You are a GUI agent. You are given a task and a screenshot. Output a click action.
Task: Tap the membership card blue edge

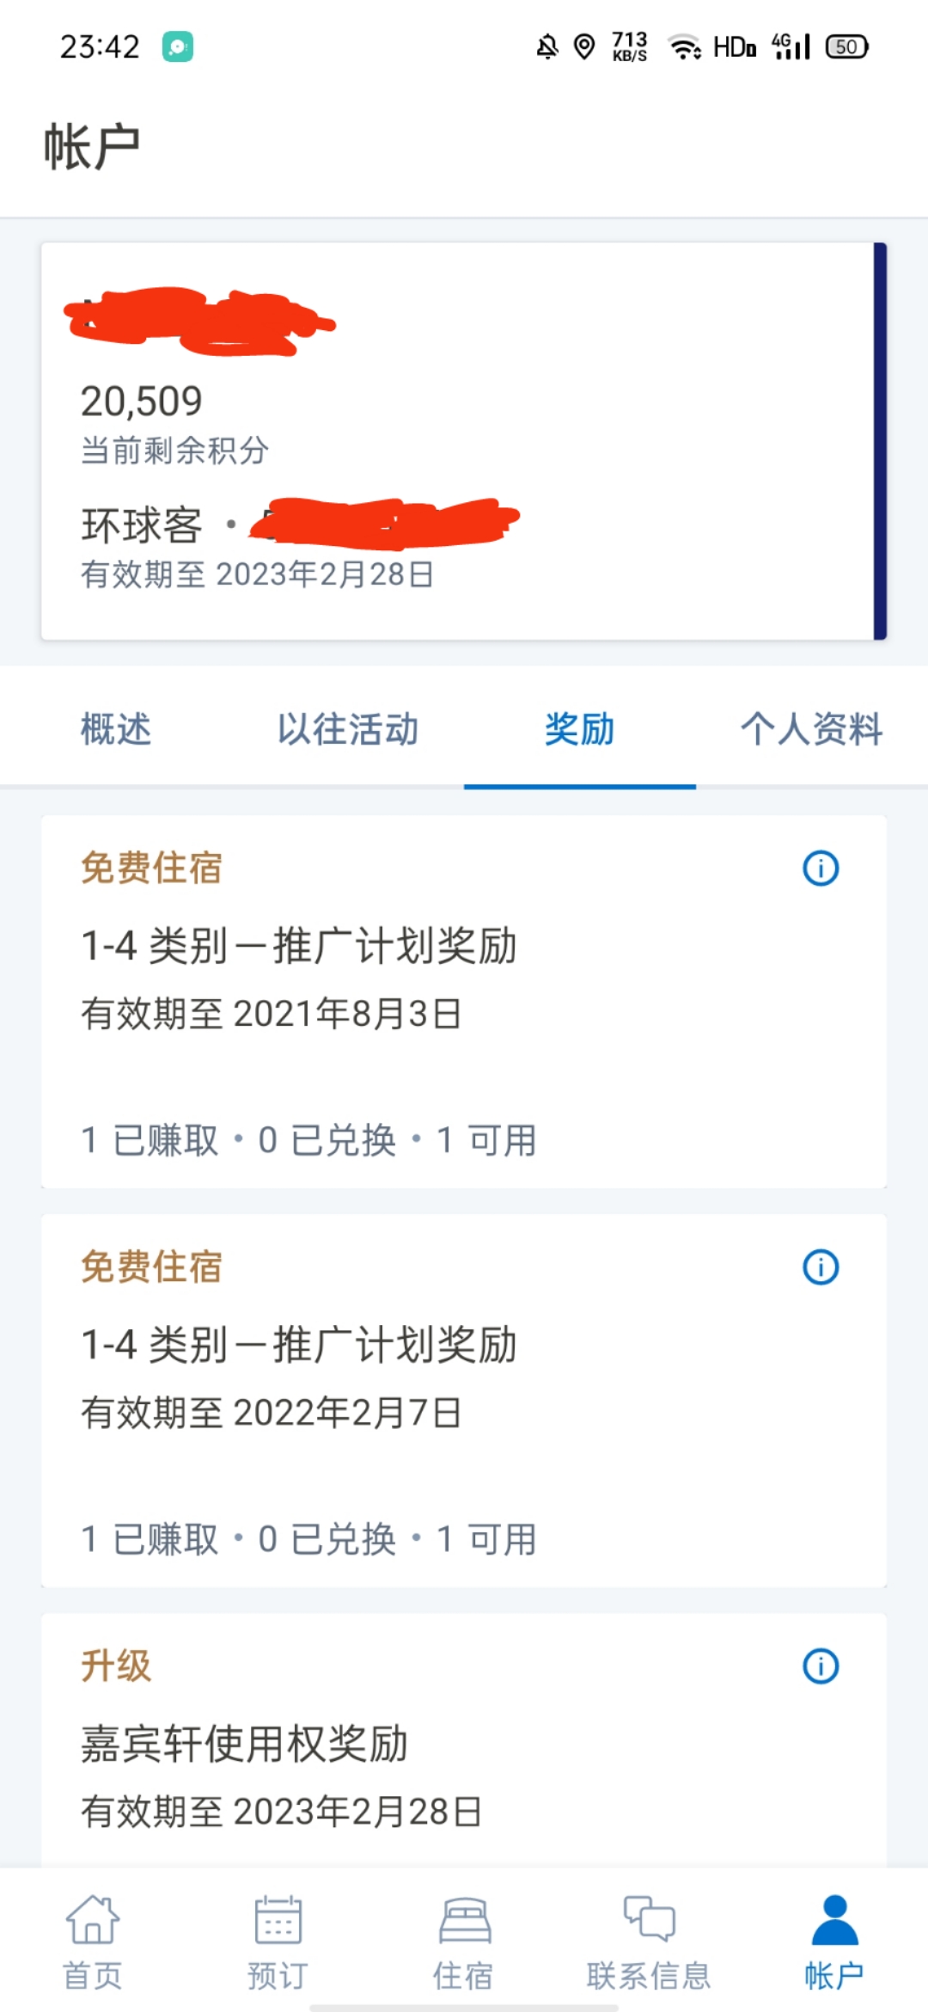[880, 441]
